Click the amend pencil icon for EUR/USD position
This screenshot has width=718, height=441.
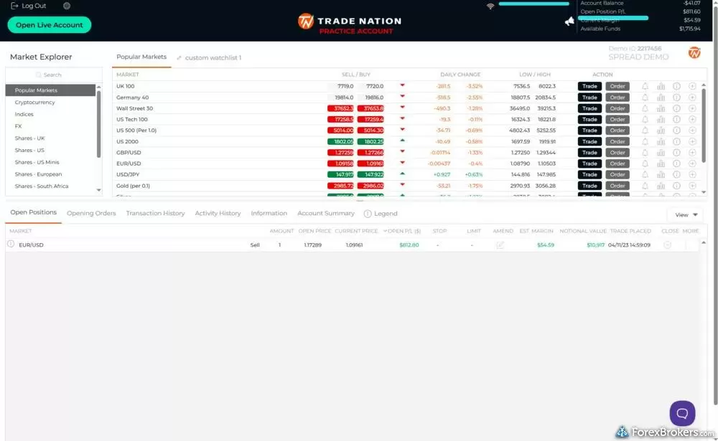click(500, 245)
